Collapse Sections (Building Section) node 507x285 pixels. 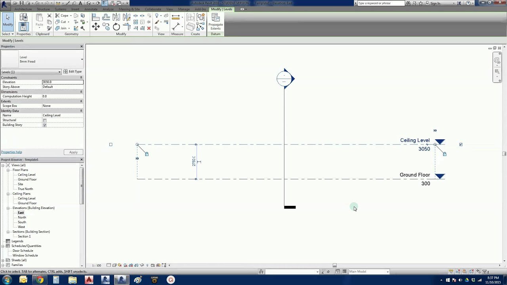(8, 232)
